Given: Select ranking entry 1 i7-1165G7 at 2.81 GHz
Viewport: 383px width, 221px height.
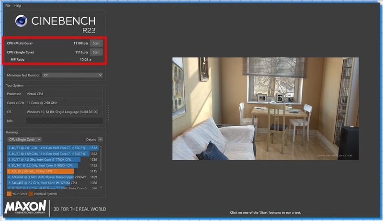Looking at the screenshot, I should tap(53, 148).
